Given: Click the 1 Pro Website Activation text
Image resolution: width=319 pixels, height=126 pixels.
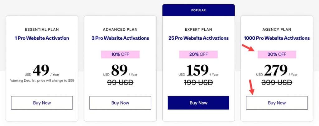Looking at the screenshot, I should coord(42,38).
